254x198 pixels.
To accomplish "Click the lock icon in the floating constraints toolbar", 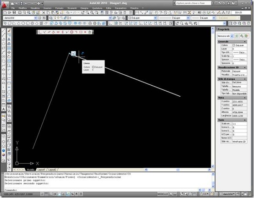I will click(89, 32).
